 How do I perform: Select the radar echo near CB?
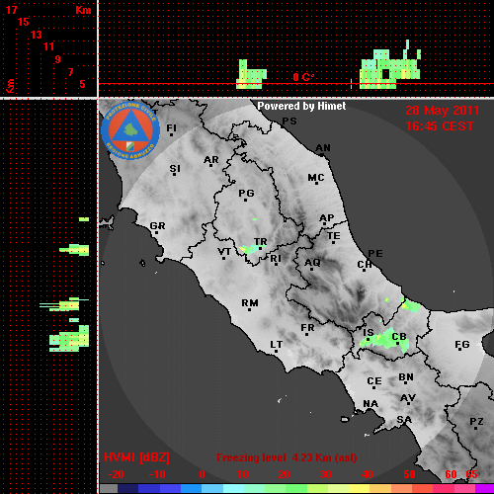(384, 339)
